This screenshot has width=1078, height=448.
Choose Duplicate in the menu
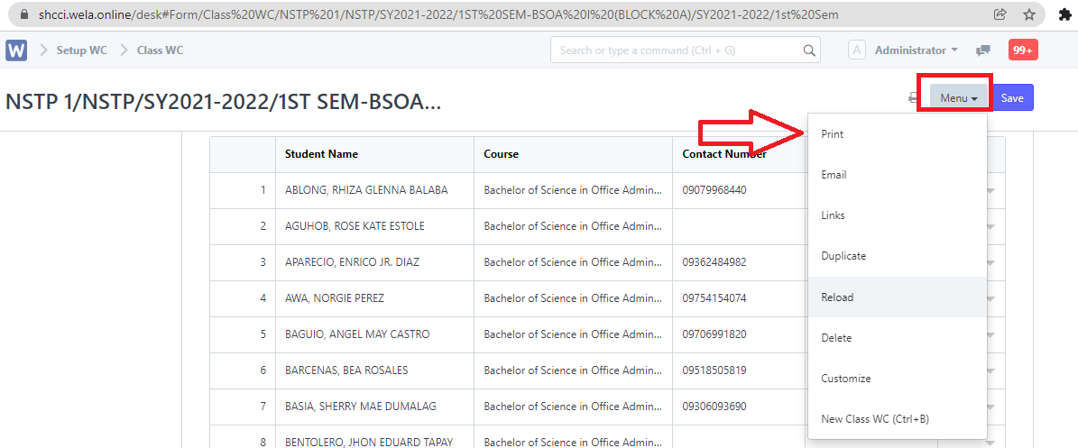coord(843,256)
